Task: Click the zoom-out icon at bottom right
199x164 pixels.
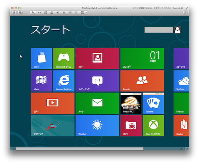Action: coord(187,149)
